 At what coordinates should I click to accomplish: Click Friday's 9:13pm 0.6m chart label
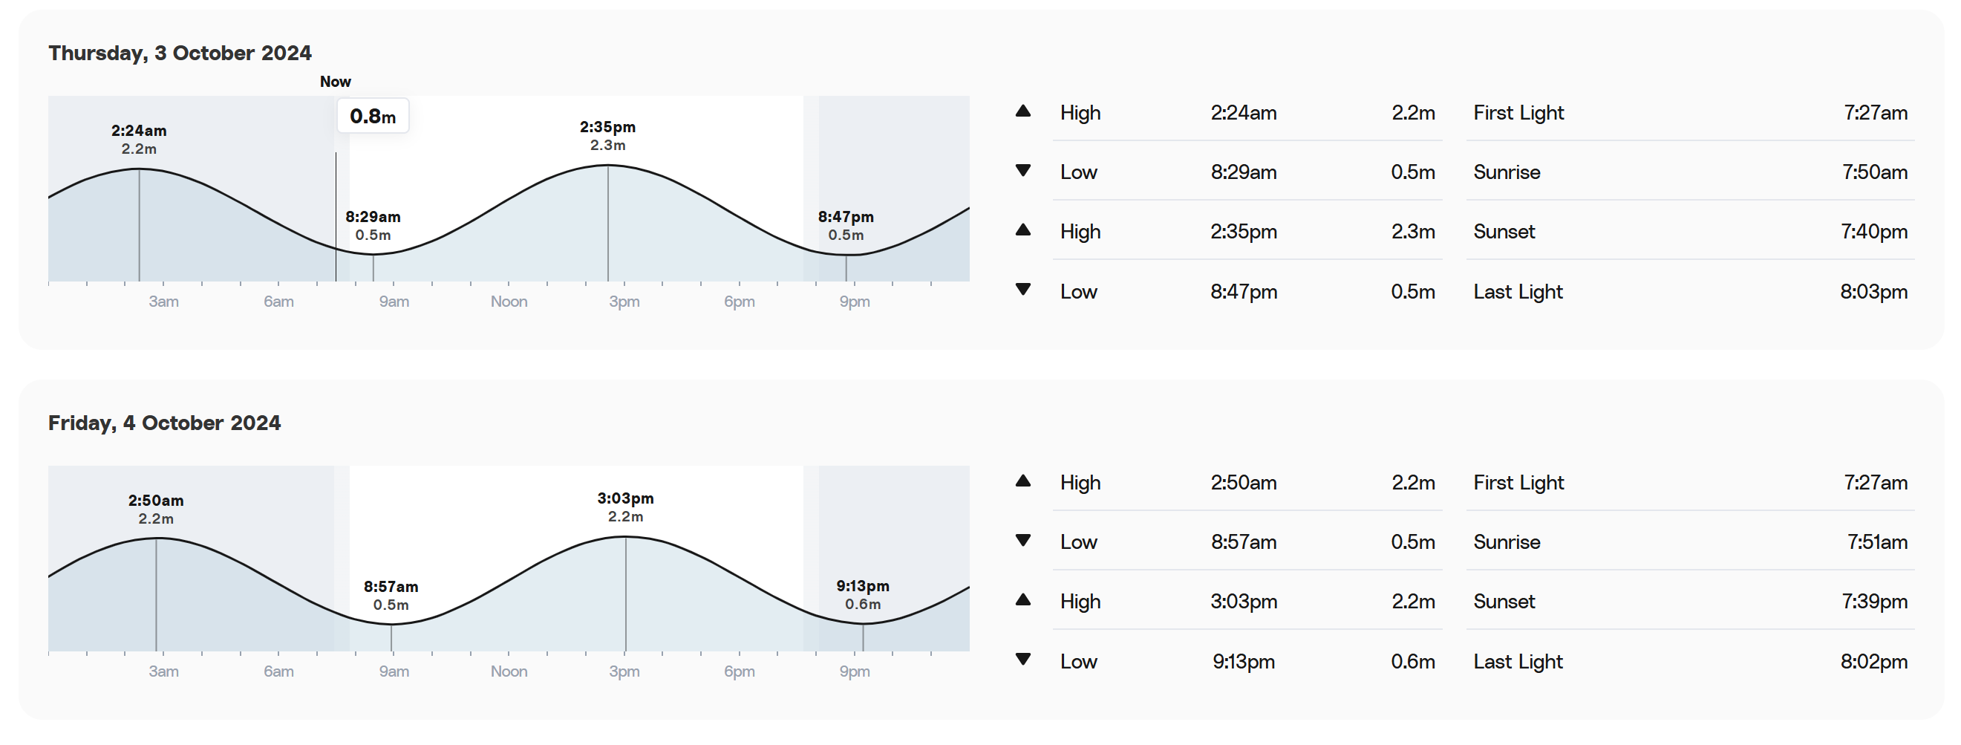(x=863, y=595)
